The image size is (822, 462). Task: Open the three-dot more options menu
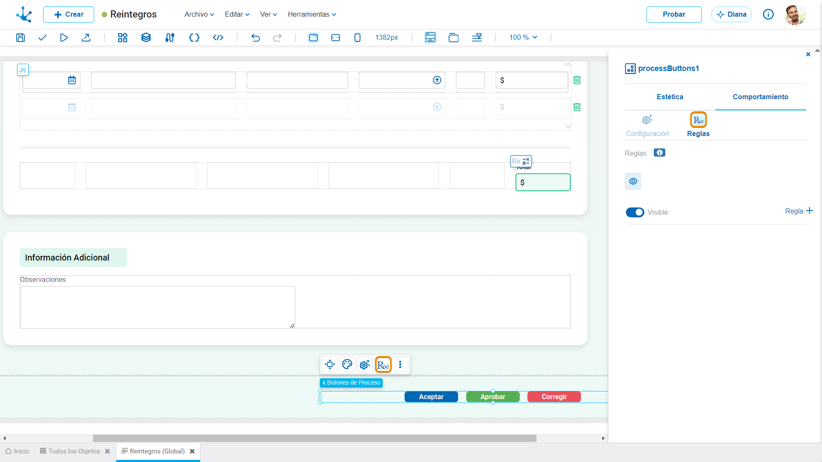click(400, 364)
